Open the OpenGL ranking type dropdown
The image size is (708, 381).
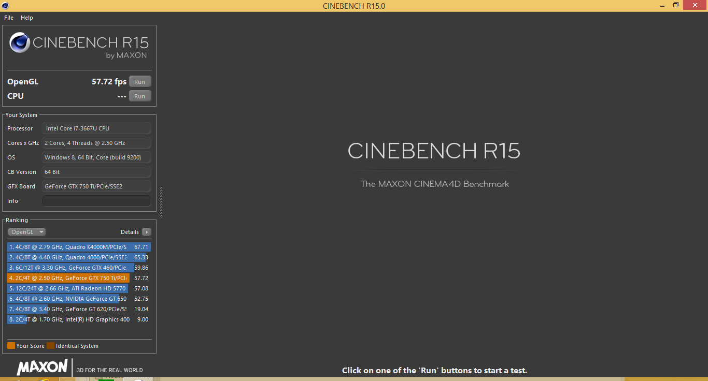click(27, 232)
